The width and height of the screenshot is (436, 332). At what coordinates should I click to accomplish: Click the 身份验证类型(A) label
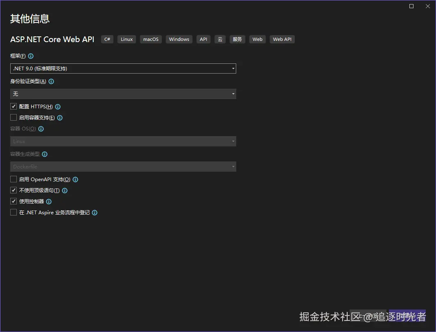click(28, 81)
